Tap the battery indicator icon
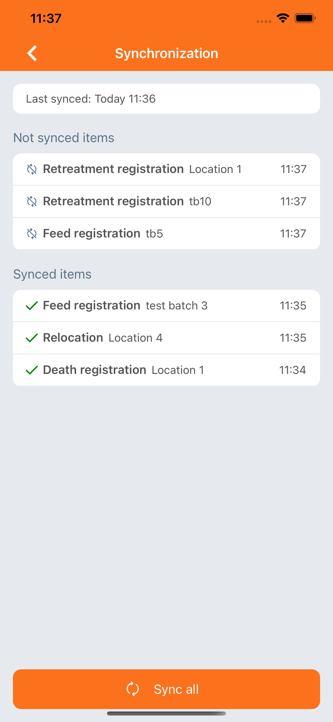The width and height of the screenshot is (333, 722). coord(305,18)
